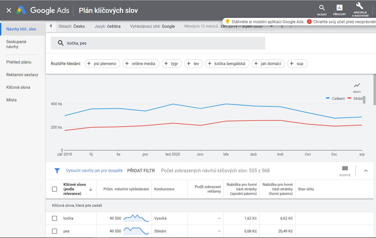The image size is (376, 238).
Task: Click the Střední competition value
Action: click(160, 231)
